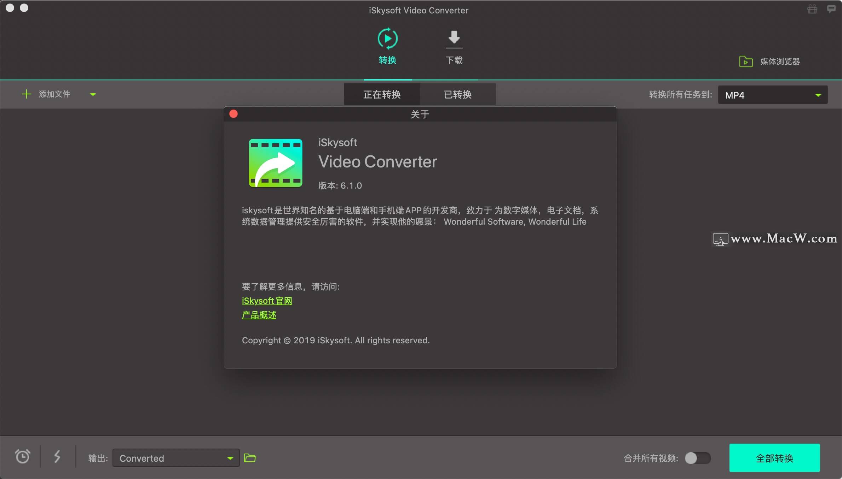Image resolution: width=842 pixels, height=479 pixels.
Task: Enable high-speed conversion lightning icon
Action: point(57,457)
